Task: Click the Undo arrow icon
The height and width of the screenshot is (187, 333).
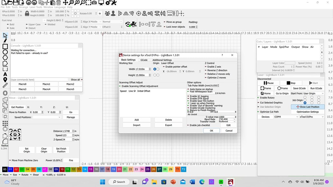Action: click(28, 3)
